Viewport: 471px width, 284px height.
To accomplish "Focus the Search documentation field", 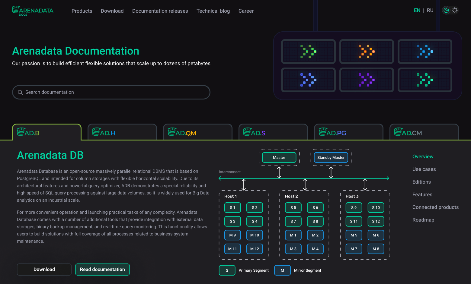I will pyautogui.click(x=111, y=92).
